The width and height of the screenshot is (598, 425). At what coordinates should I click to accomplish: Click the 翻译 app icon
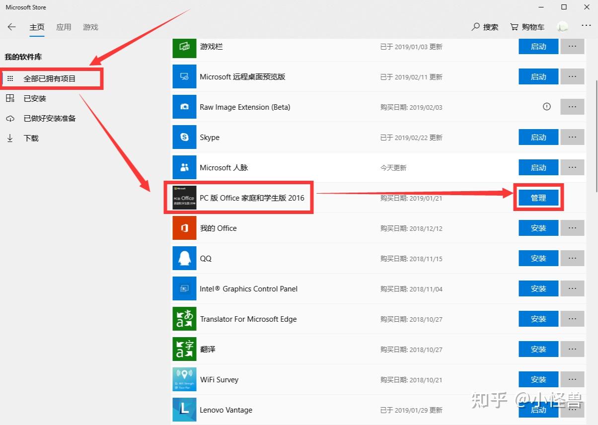pyautogui.click(x=185, y=350)
